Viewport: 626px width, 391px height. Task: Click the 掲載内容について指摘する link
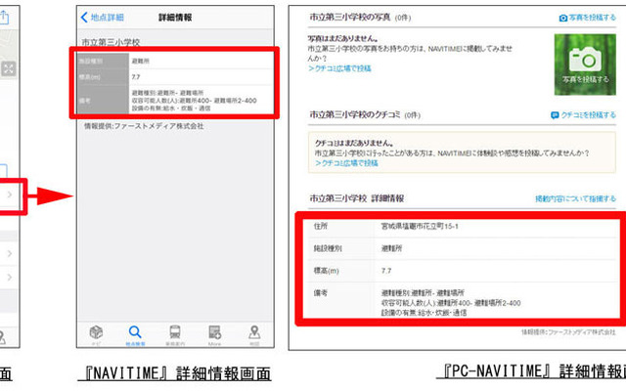pos(575,198)
